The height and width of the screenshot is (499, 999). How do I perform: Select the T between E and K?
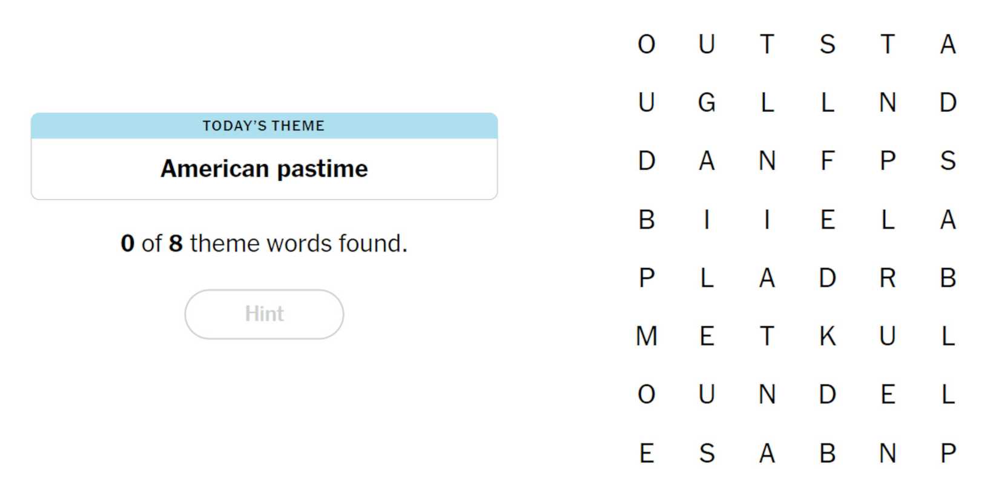(x=767, y=336)
